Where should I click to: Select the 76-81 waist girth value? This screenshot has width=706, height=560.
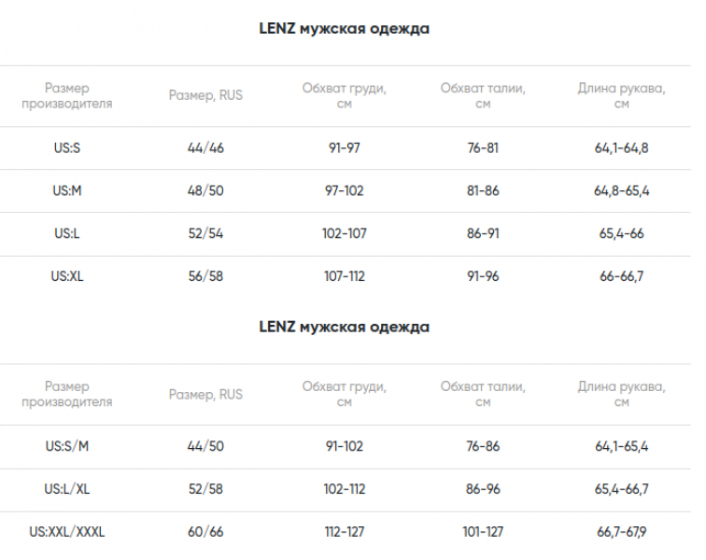[x=483, y=147]
